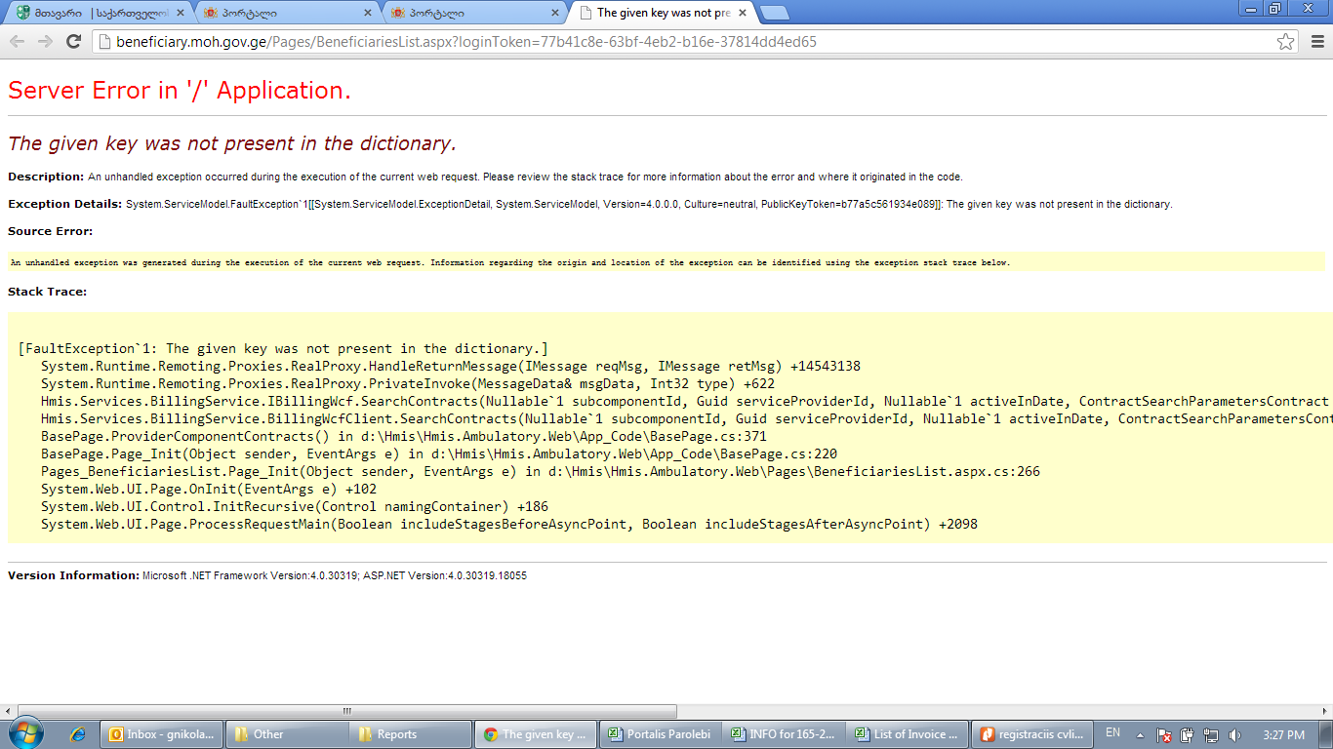This screenshot has height=749, width=1333.
Task: Show hidden system tray icons arrow
Action: [1142, 734]
